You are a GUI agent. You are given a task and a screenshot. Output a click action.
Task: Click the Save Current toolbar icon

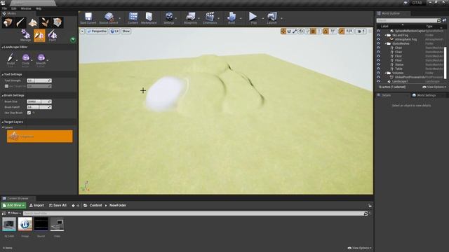click(x=88, y=18)
